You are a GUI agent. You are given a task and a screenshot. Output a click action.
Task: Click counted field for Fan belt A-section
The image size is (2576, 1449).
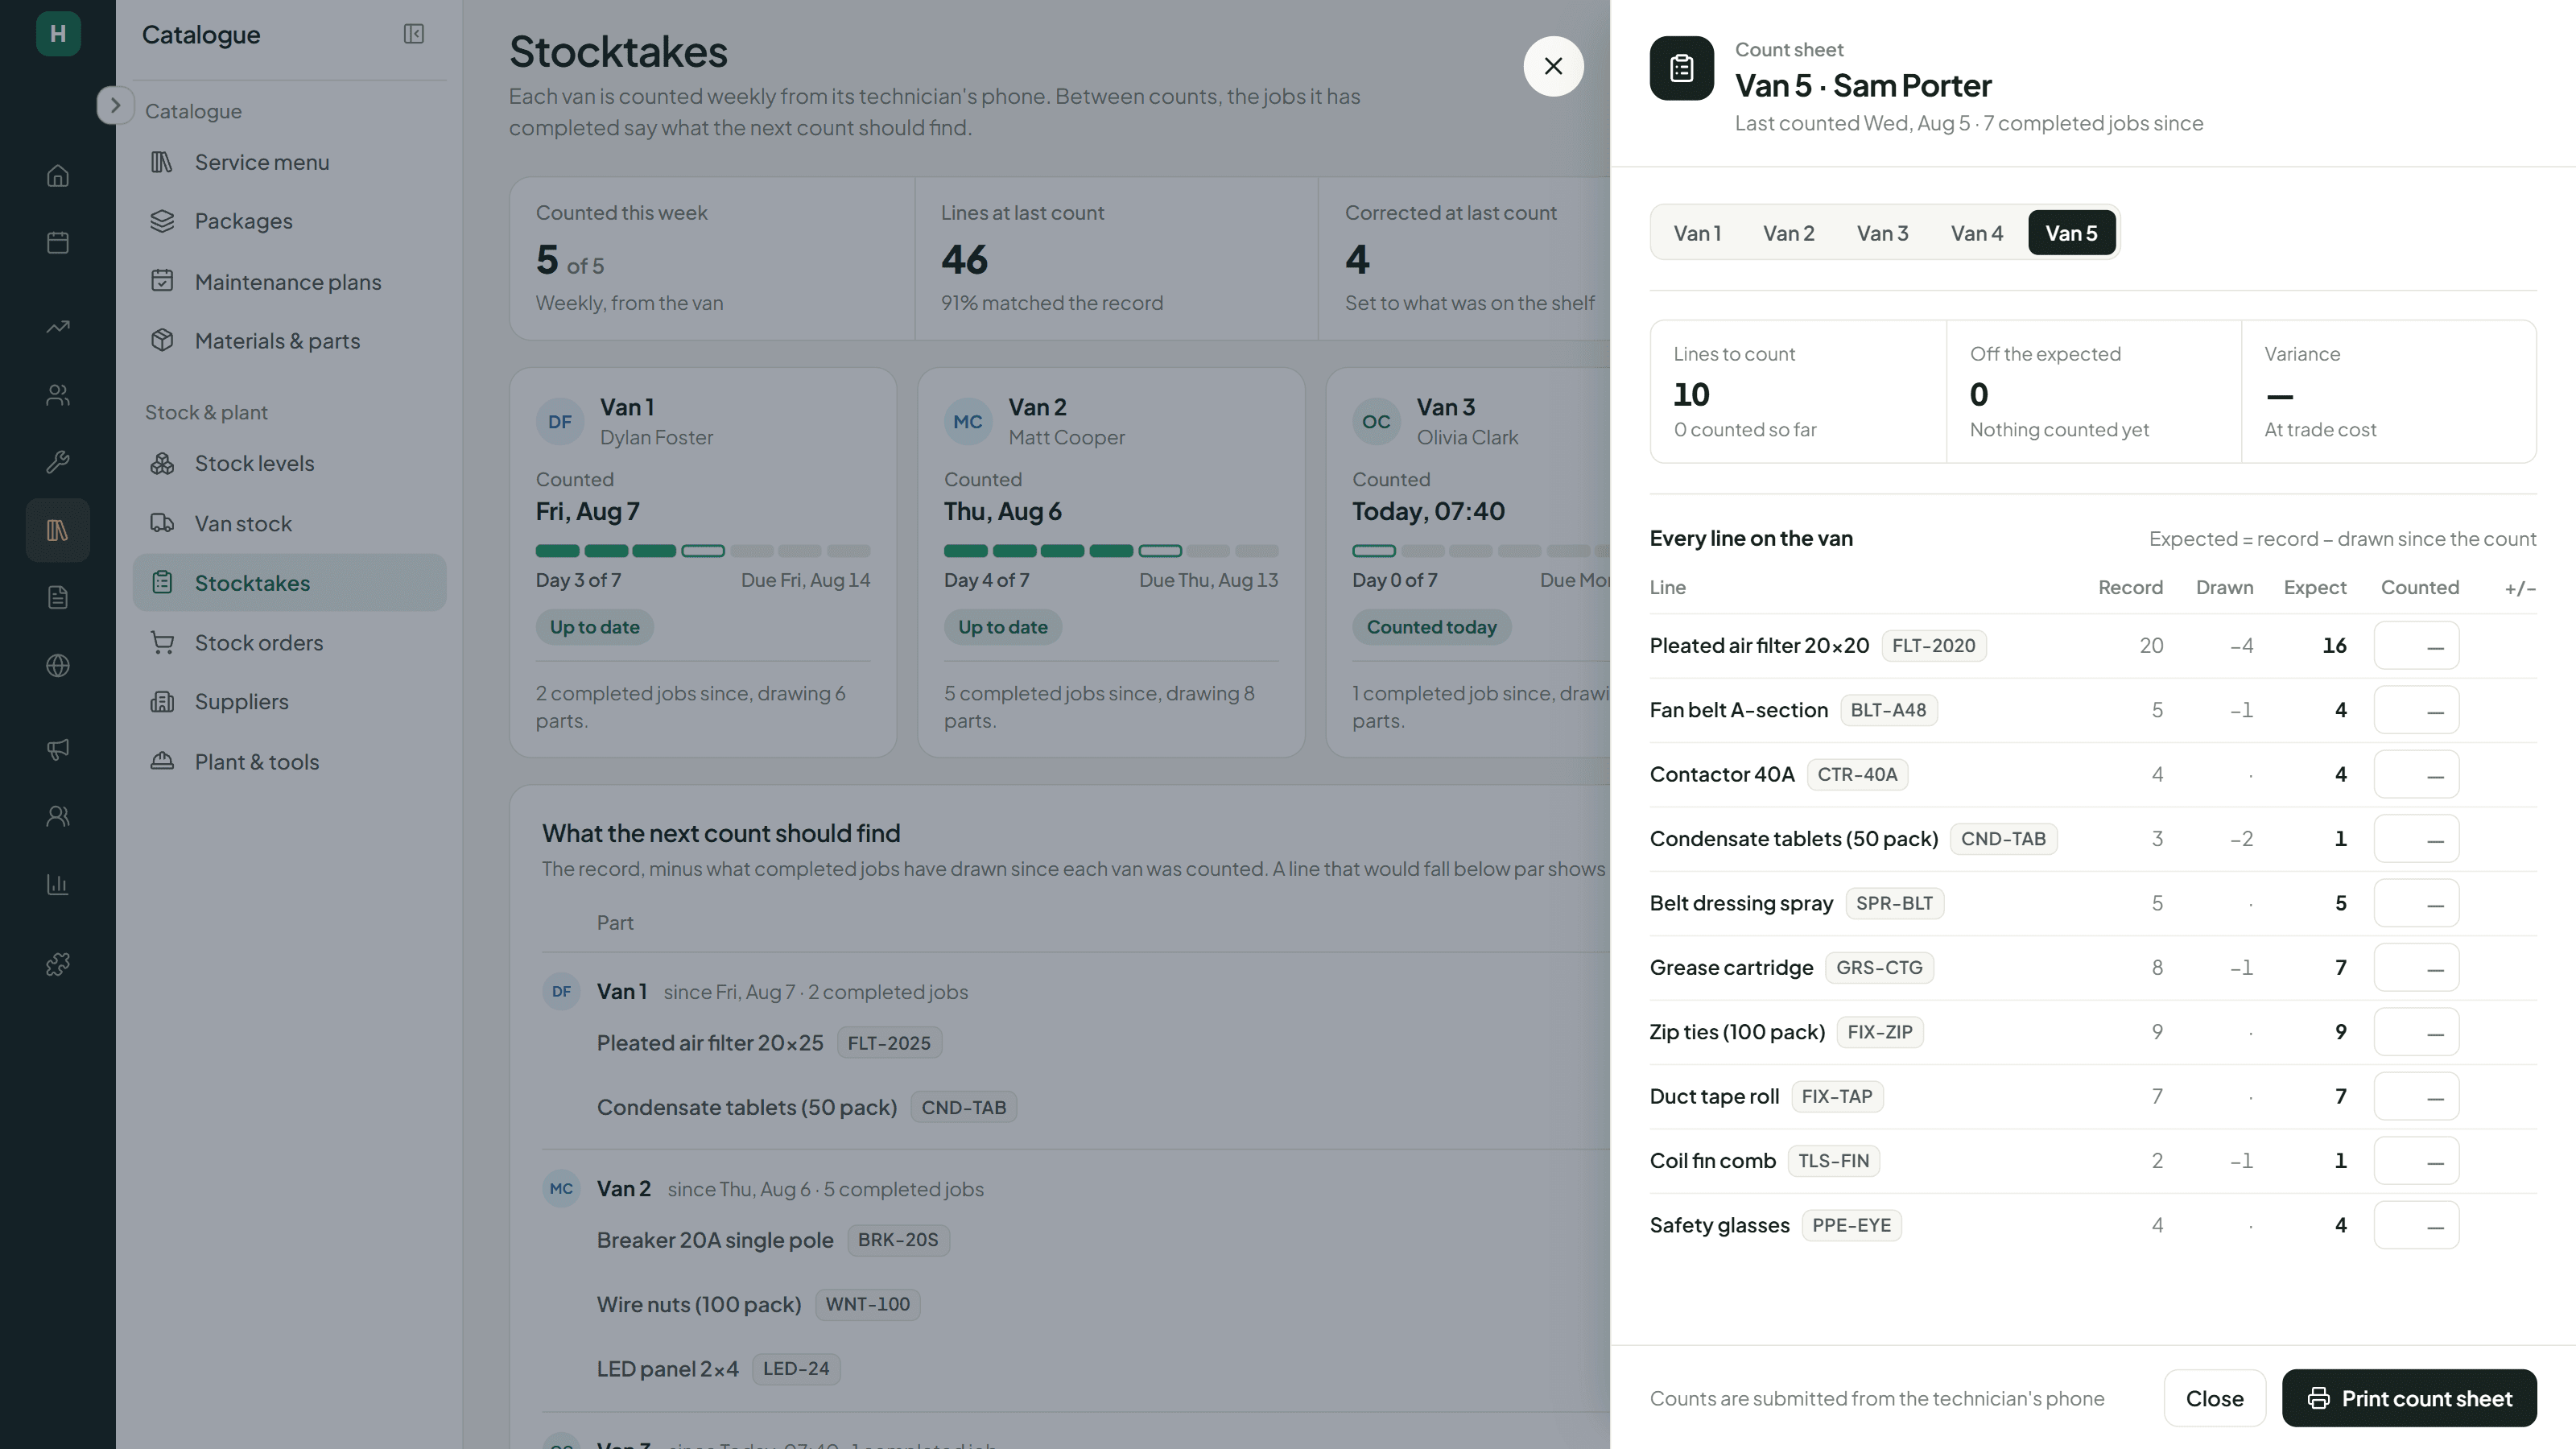[2416, 710]
